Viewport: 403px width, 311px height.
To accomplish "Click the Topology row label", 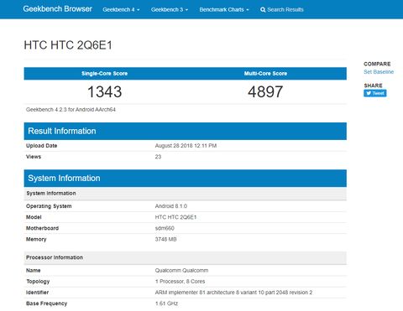I will tap(38, 282).
